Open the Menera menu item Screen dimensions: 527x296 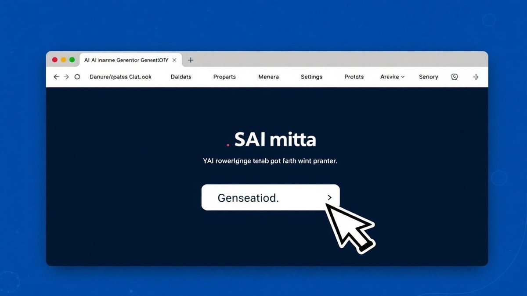tap(268, 77)
